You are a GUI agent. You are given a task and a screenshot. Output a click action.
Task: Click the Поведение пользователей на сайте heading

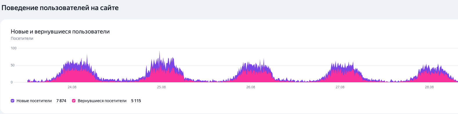pos(60,8)
